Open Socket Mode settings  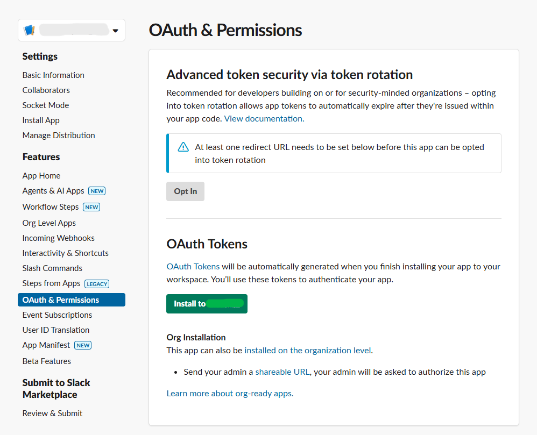(x=46, y=105)
